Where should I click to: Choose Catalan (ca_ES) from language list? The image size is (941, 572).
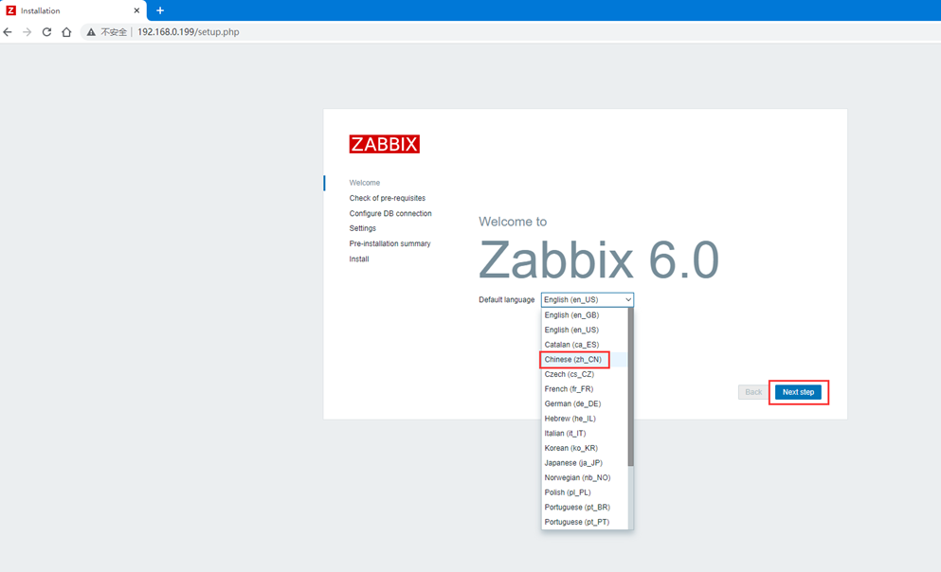click(584, 345)
